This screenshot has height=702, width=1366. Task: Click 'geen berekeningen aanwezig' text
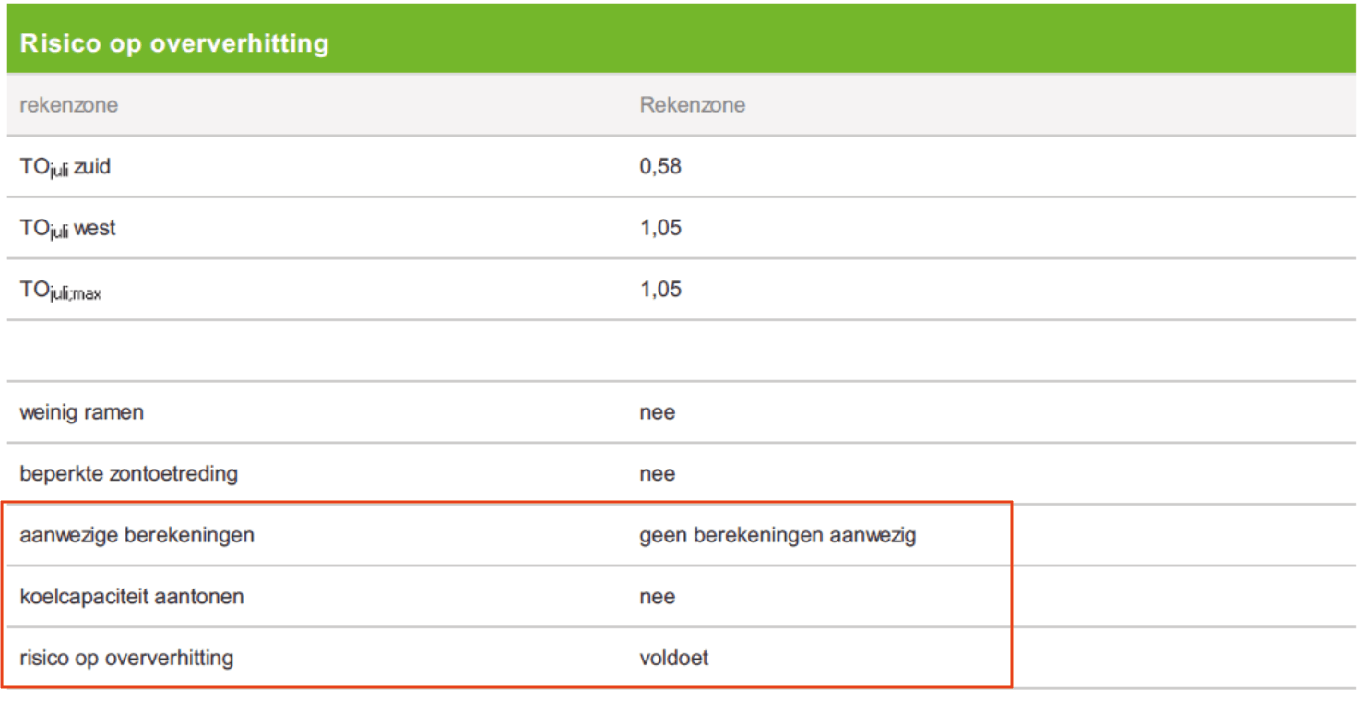tap(778, 535)
